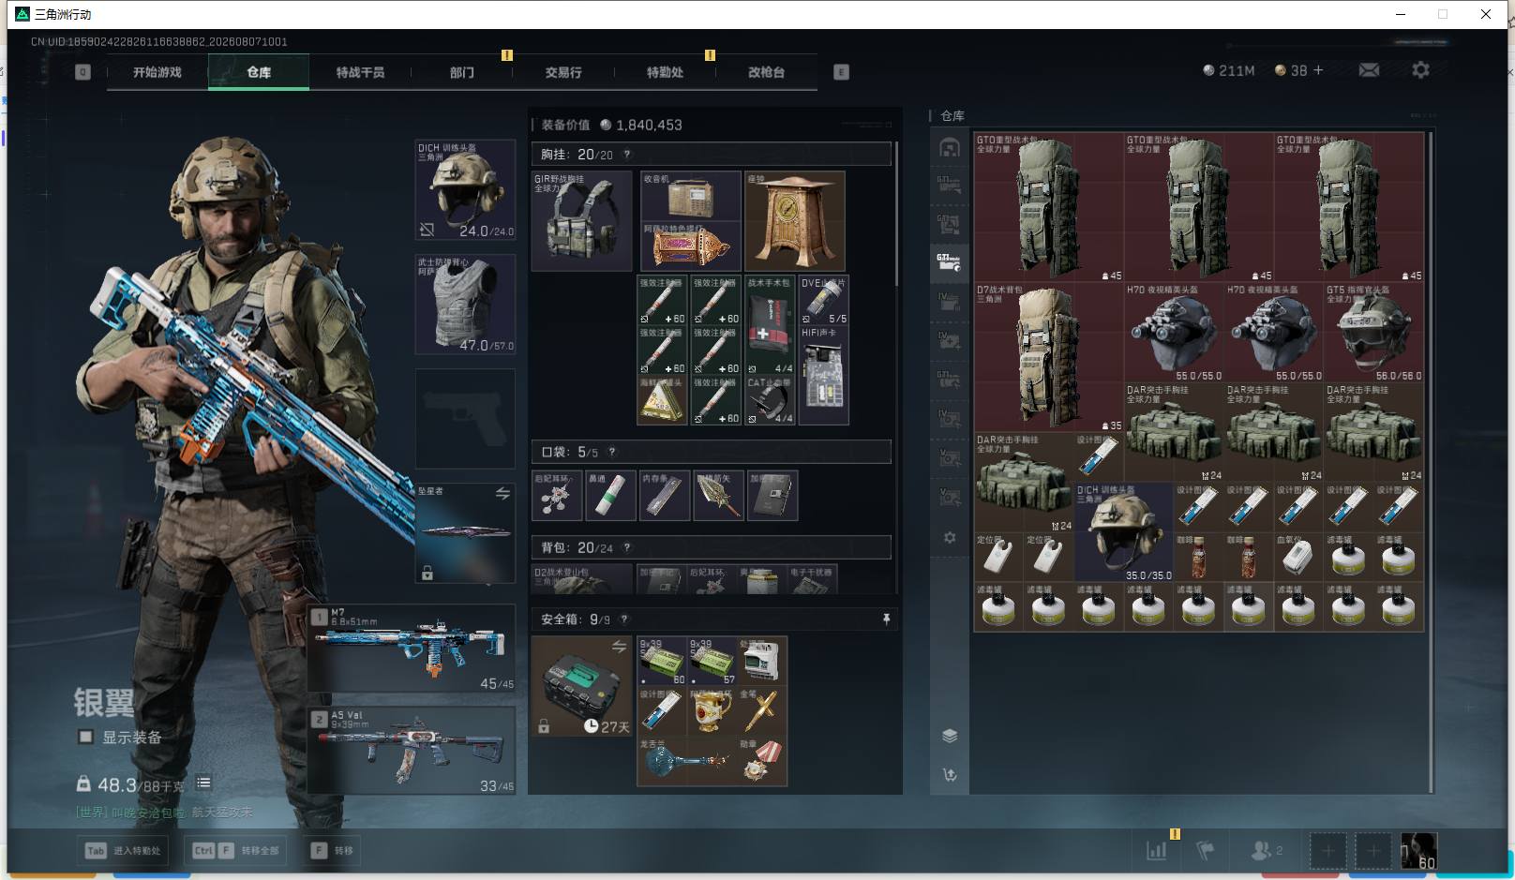Add teammate via the right empty squad slot

click(1373, 851)
